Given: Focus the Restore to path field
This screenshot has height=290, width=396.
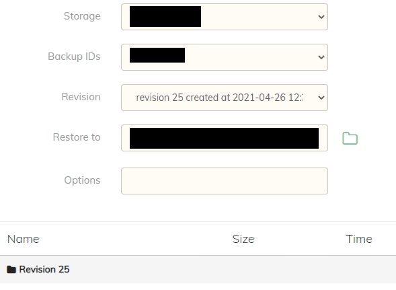Looking at the screenshot, I should click(x=225, y=138).
